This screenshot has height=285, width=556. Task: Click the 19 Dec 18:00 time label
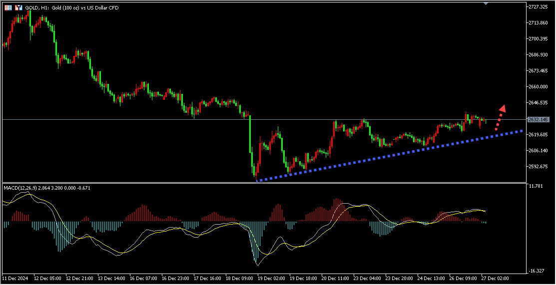pyautogui.click(x=303, y=279)
